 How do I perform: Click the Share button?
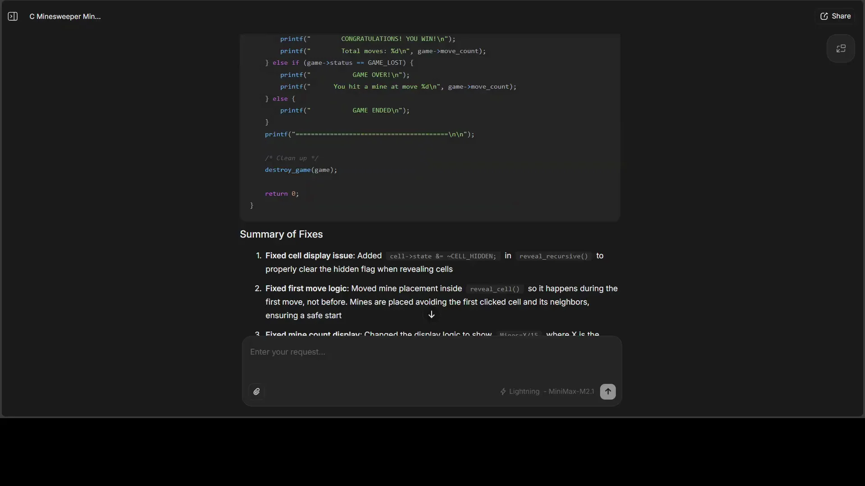point(835,16)
